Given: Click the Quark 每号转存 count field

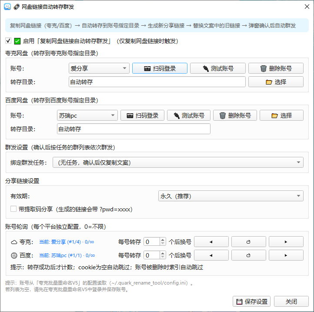Looking at the screenshot, I should coord(152,242).
